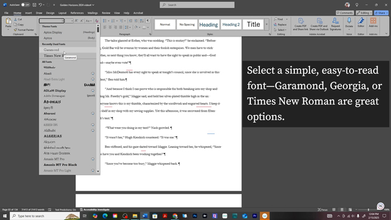Choose Aptos Display theme font
Image resolution: width=391 pixels, height=220 pixels.
pyautogui.click(x=68, y=32)
